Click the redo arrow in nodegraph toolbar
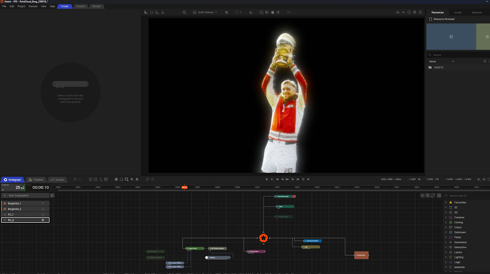490x274 pixels. coord(80,179)
